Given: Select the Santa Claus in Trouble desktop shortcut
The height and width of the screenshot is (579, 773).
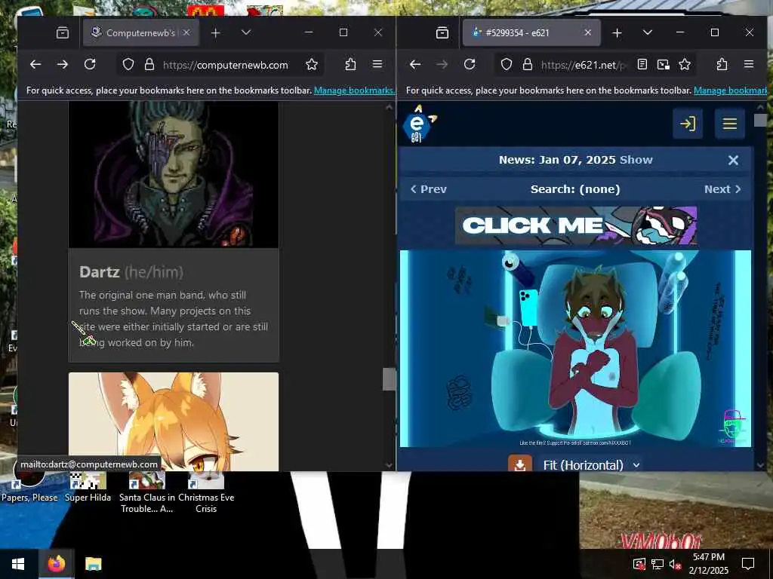Looking at the screenshot, I should 147,493.
